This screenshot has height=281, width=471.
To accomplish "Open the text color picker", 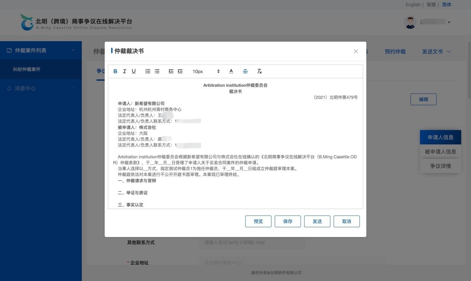I will coord(231,71).
